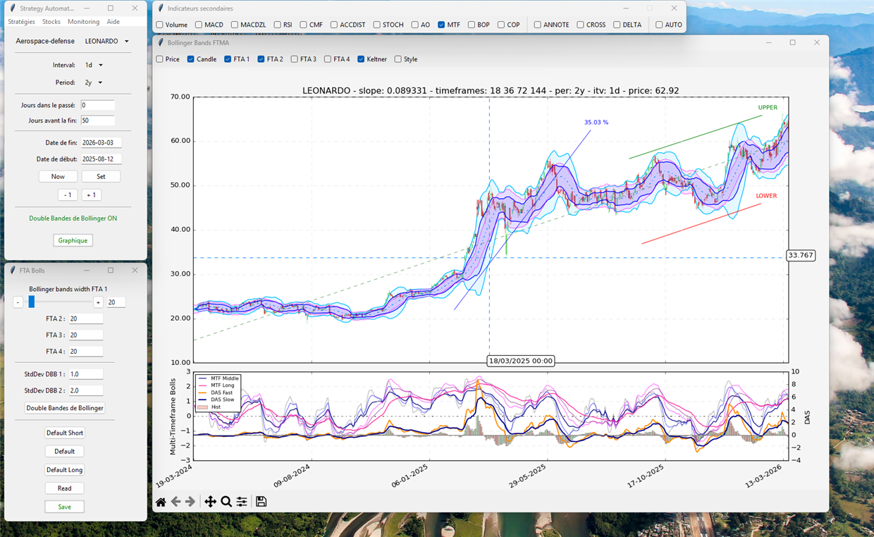Open Configure subplots settings
This screenshot has width=874, height=537.
(x=242, y=502)
